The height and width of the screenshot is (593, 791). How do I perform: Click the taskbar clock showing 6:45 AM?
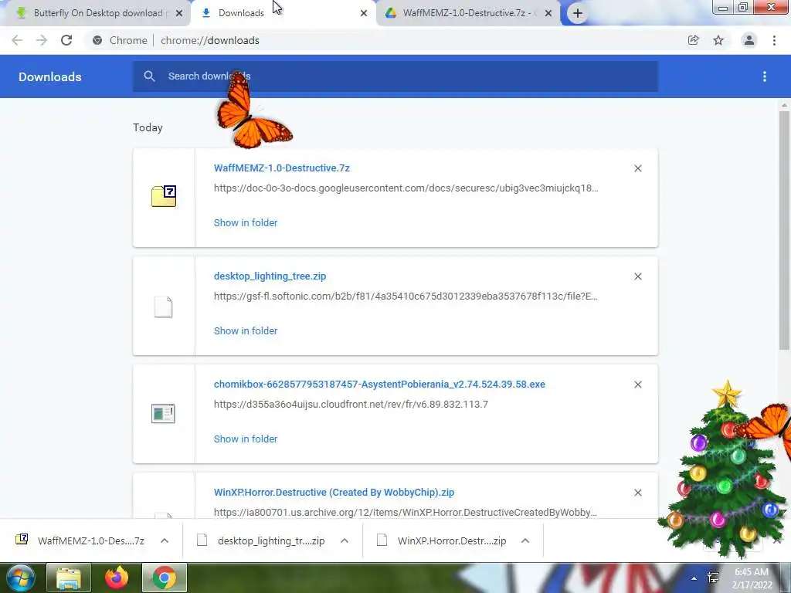coord(752,578)
